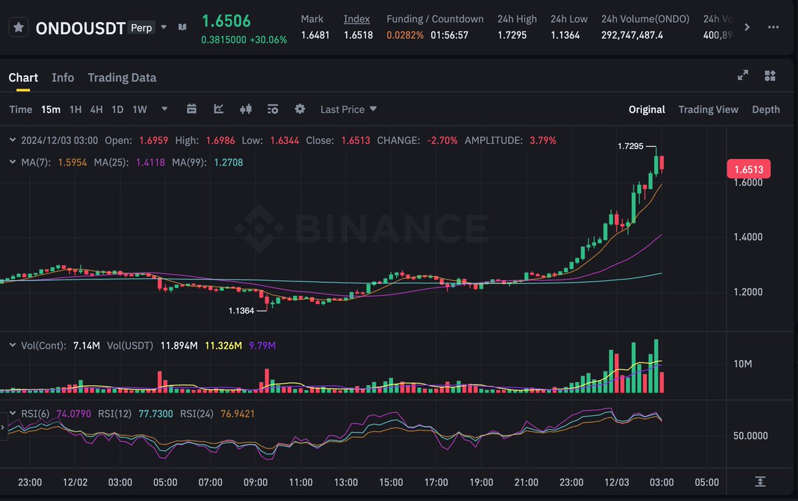Open the technical indicators icon
The image size is (798, 501).
point(219,108)
